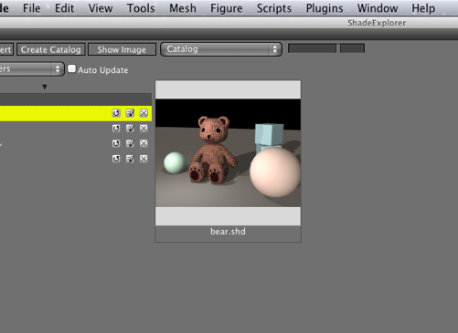Collapse the black disclosure triangle above the list
Image resolution: width=458 pixels, height=333 pixels.
(x=45, y=87)
